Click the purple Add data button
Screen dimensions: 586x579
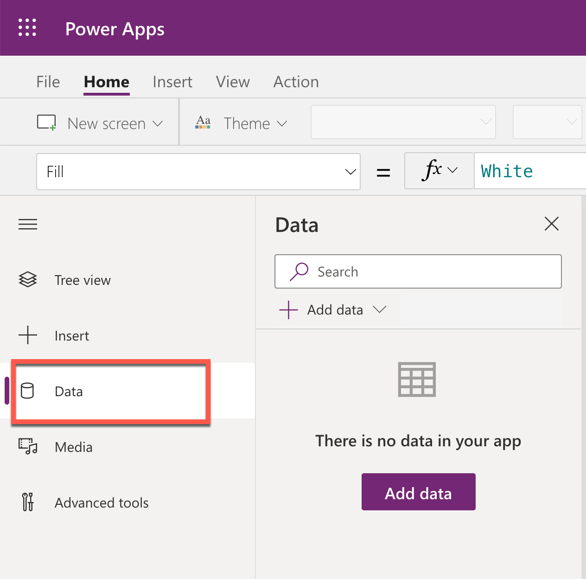419,492
